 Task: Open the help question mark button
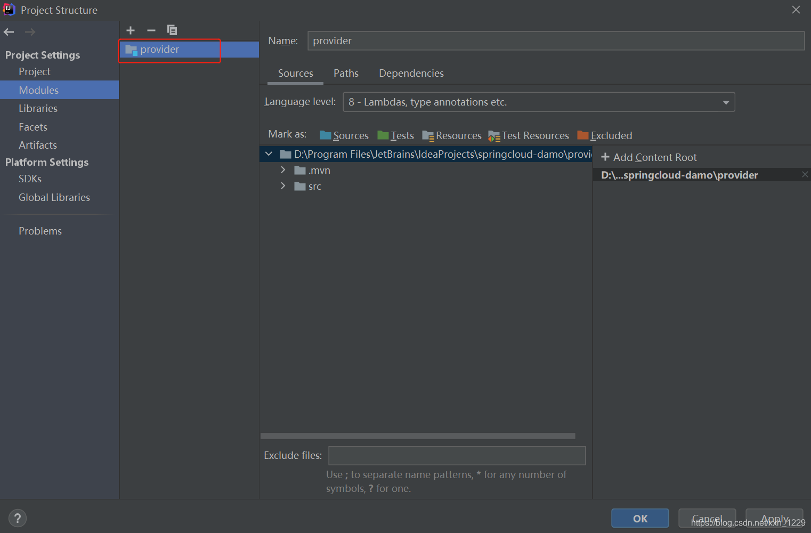pyautogui.click(x=18, y=518)
